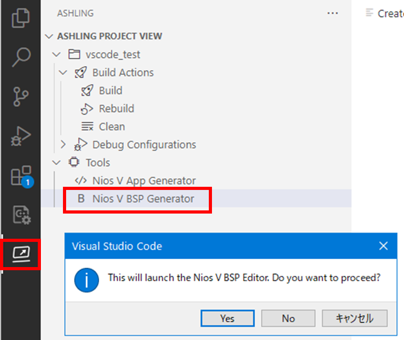Click Yes to launch BSP Editor

227,318
